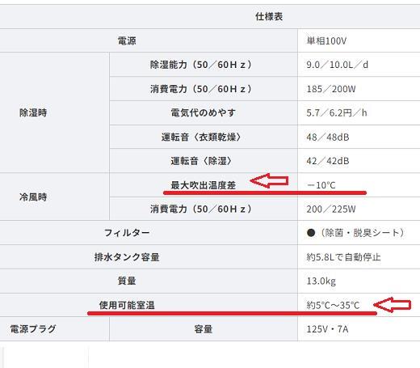Click the red arrow beside 最大吹出温度差
Viewport: 420px width, 368px height.
click(269, 180)
